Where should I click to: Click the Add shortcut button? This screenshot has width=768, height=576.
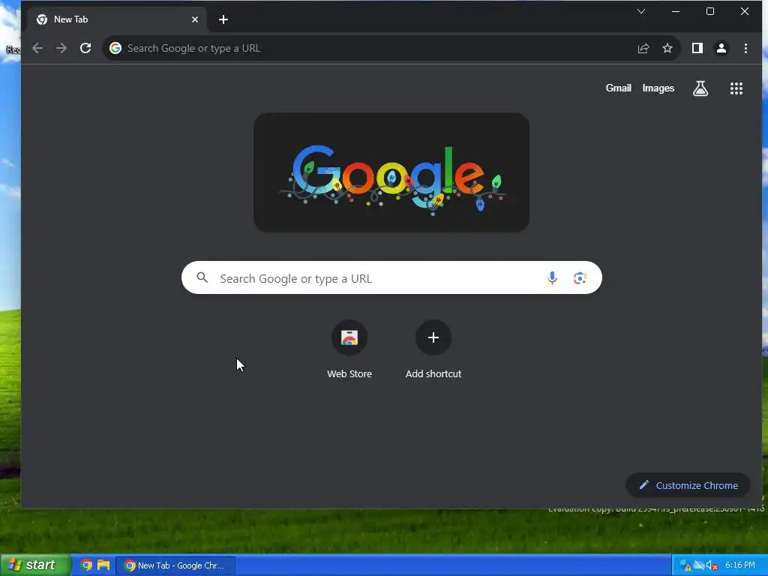pos(433,349)
